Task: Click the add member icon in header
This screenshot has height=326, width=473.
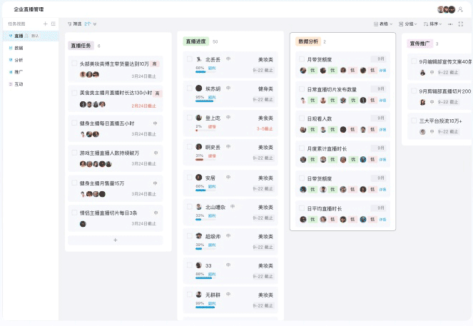Action: [460, 9]
